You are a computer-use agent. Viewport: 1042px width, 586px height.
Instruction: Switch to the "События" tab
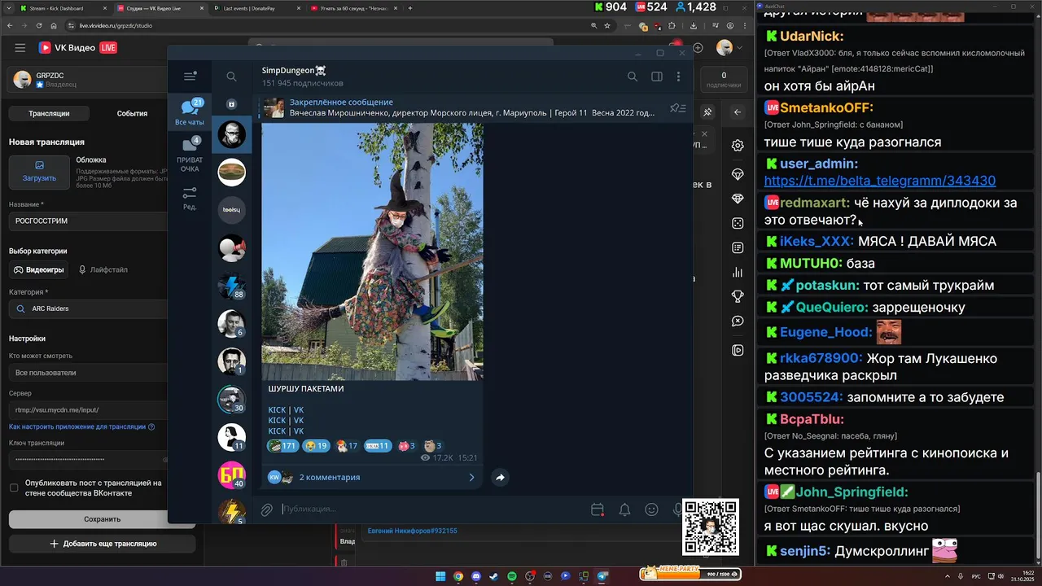(x=132, y=113)
